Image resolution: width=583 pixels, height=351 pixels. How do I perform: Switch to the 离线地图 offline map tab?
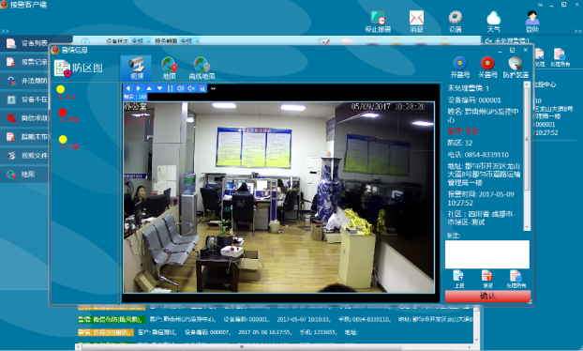[202, 68]
